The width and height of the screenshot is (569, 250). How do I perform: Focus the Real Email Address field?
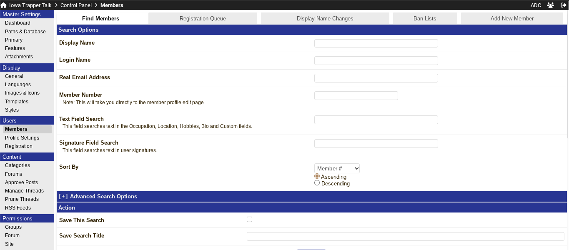[376, 78]
